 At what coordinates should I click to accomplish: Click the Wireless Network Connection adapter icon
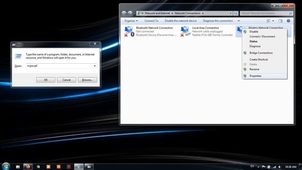(239, 31)
